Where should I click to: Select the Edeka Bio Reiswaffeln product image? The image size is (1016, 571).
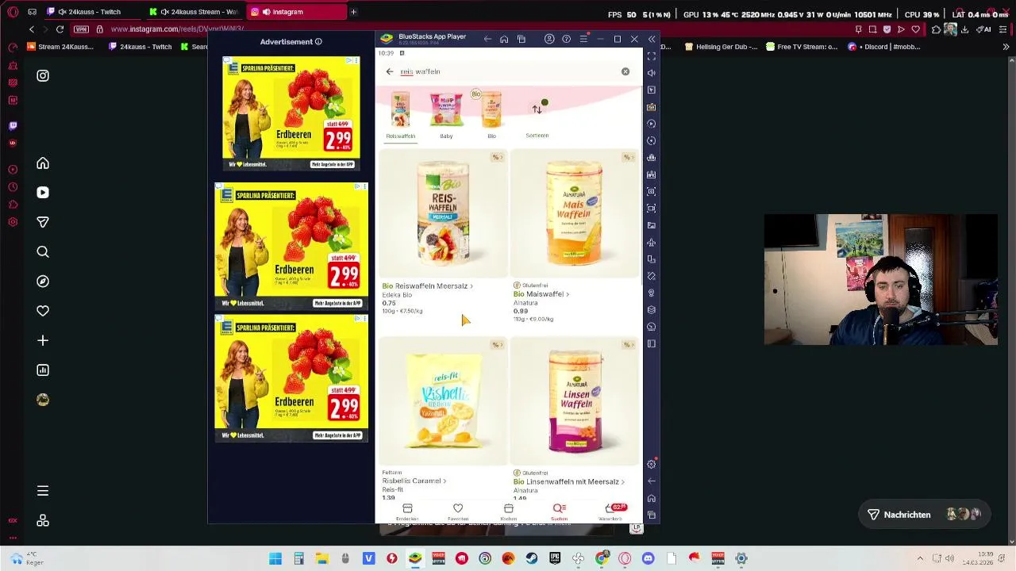[x=443, y=213]
